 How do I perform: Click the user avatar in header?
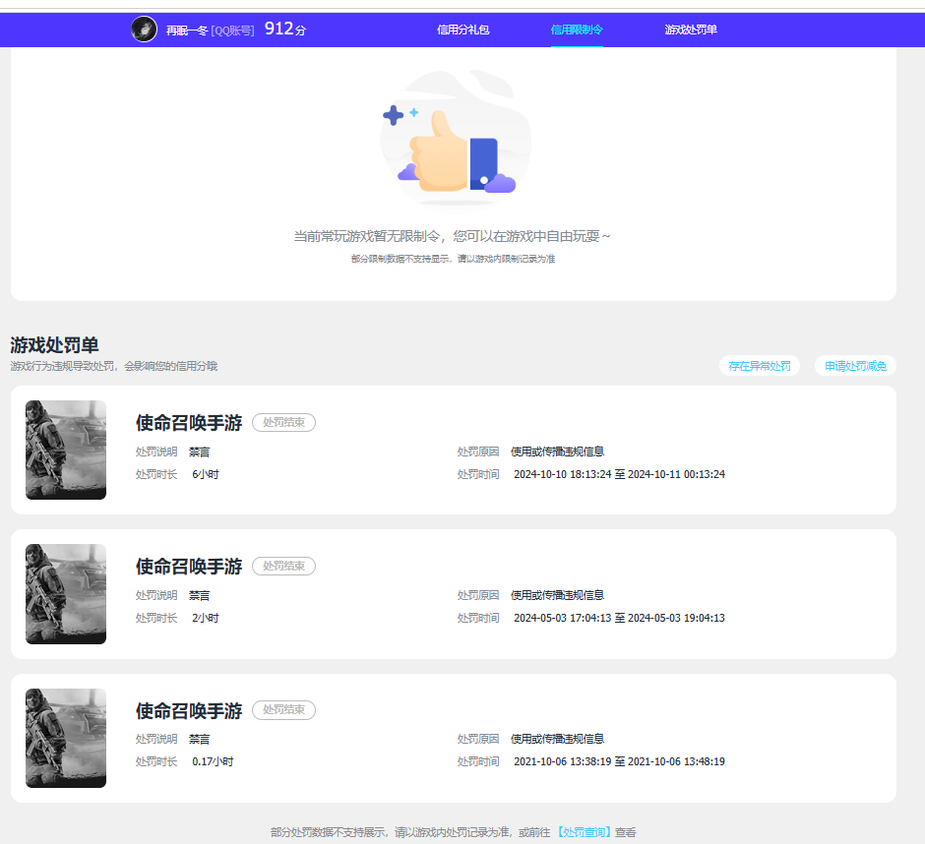(144, 29)
